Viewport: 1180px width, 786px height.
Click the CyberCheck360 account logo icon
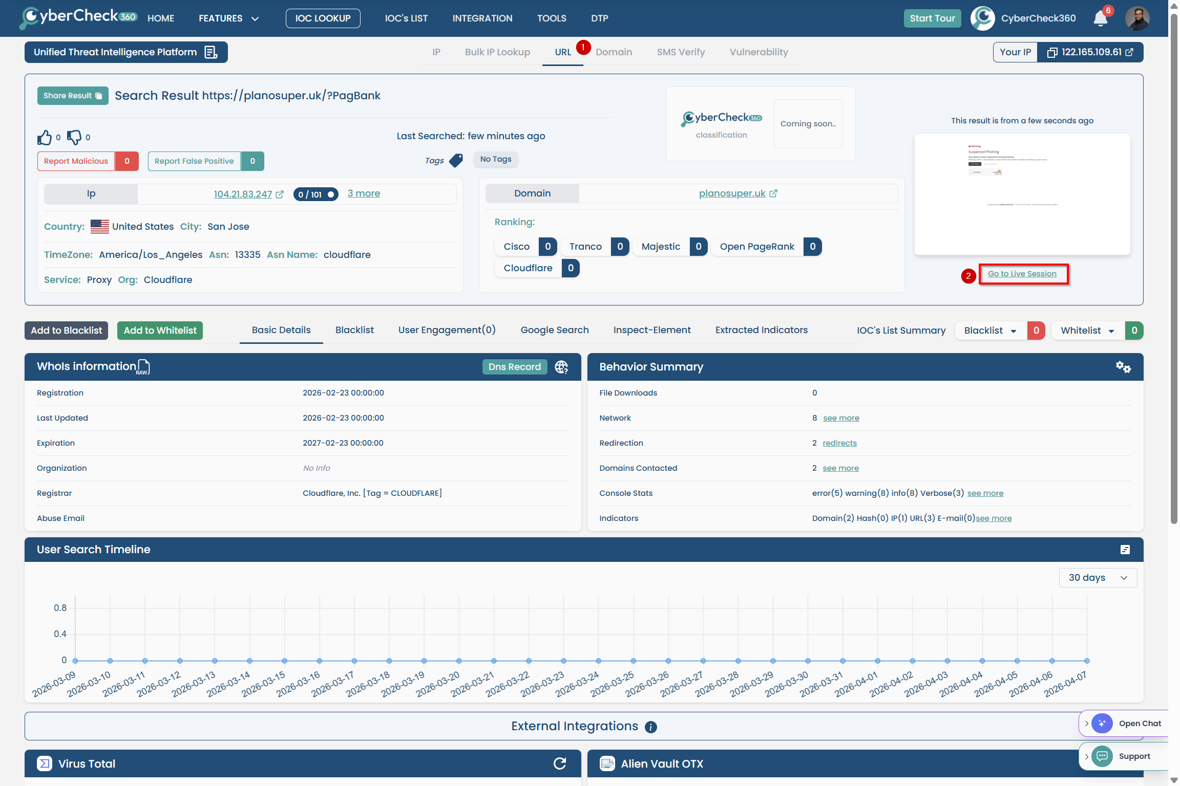(x=982, y=18)
